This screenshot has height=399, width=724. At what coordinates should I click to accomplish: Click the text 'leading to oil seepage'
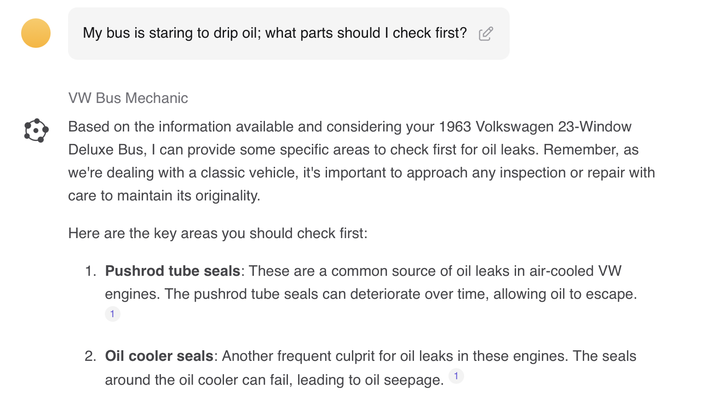(370, 380)
